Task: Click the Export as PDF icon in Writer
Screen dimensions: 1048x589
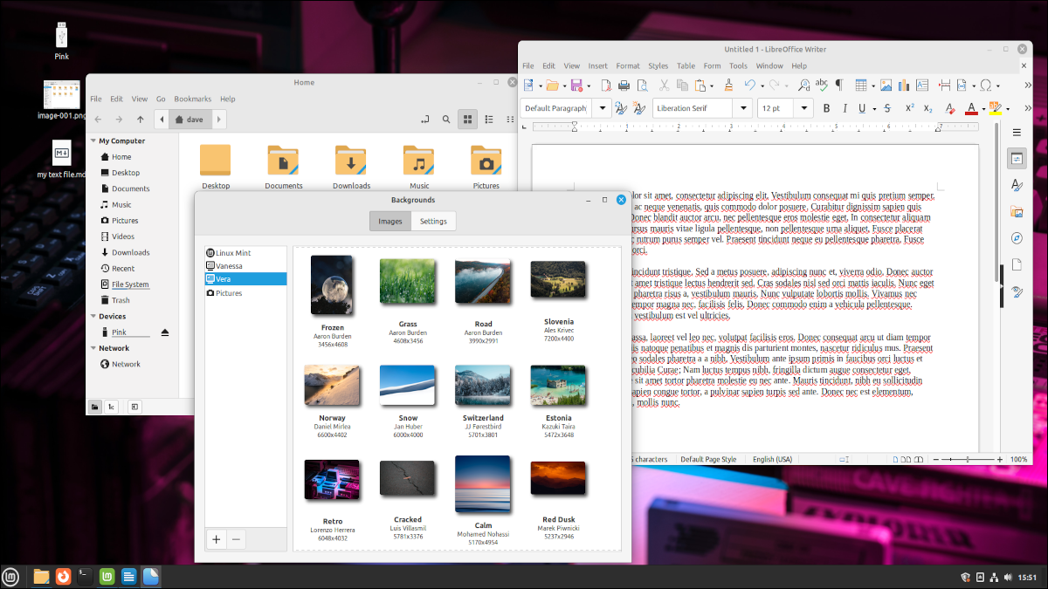Action: [606, 85]
